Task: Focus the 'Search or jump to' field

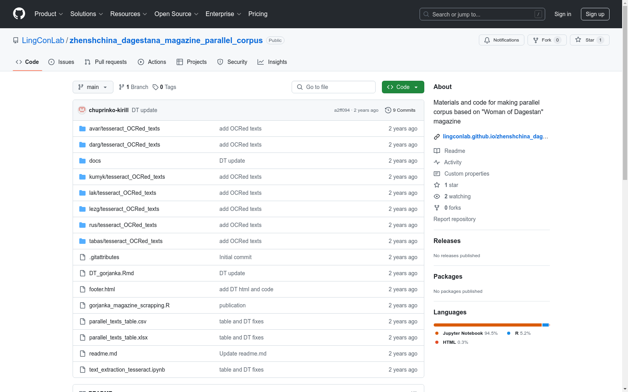Action: point(482,14)
